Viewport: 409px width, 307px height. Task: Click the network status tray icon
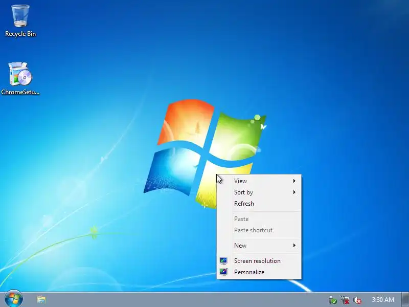pyautogui.click(x=345, y=300)
